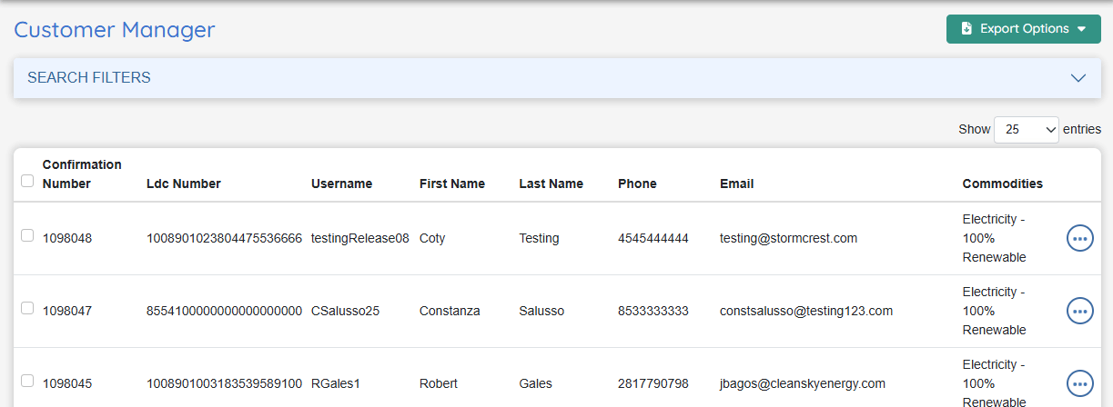The width and height of the screenshot is (1113, 407).
Task: Sort by Last Name column header
Action: [551, 184]
